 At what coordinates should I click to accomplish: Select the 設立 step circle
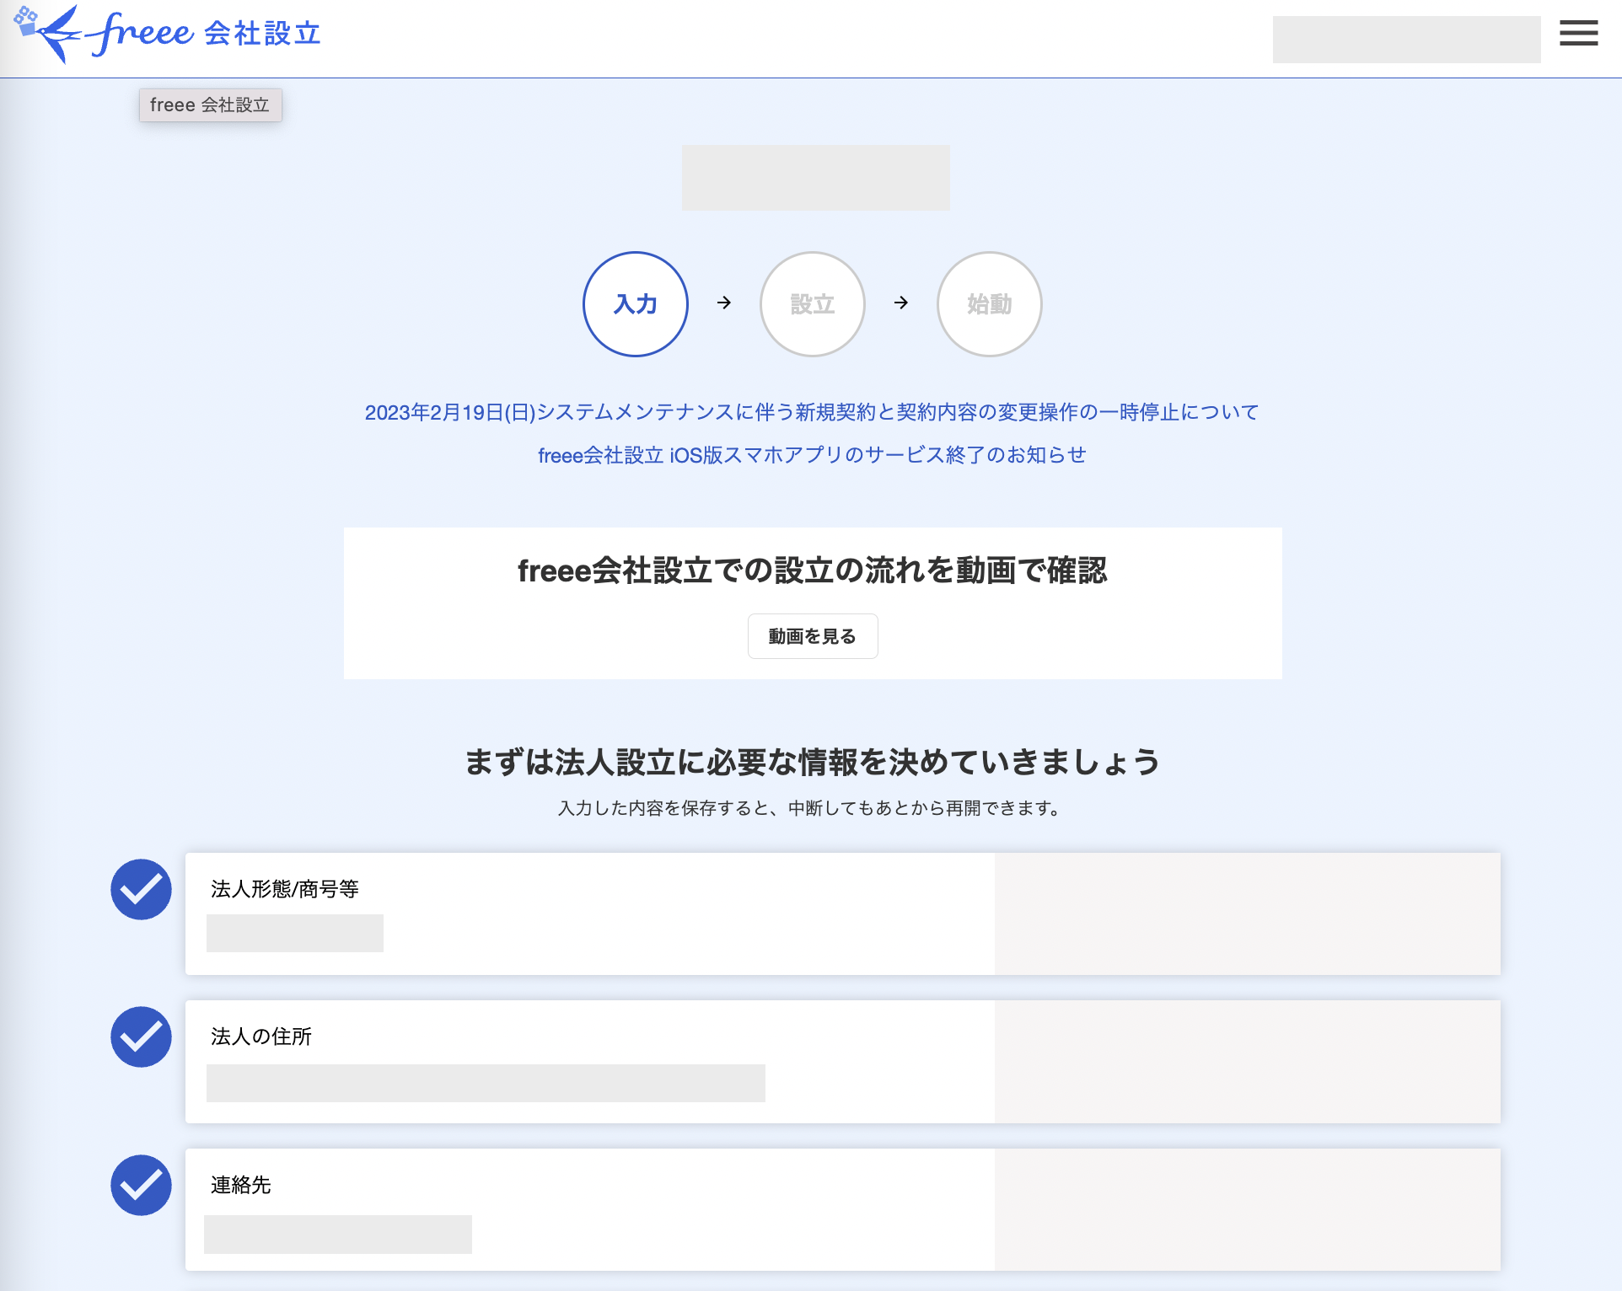point(813,304)
